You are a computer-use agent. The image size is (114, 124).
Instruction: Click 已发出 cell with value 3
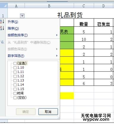click(104, 82)
